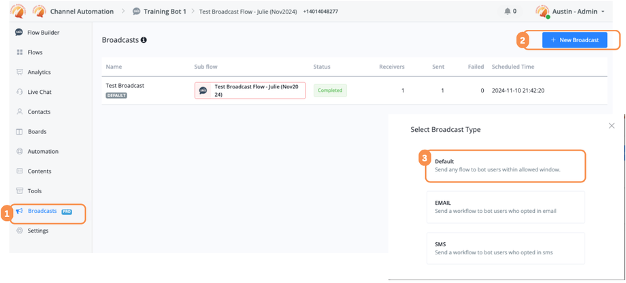The height and width of the screenshot is (283, 626).
Task: Open Contents in the sidebar
Action: click(x=39, y=171)
